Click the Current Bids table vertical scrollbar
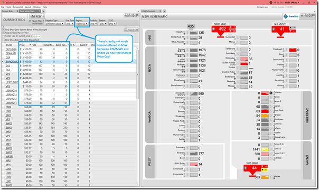 point(137,74)
